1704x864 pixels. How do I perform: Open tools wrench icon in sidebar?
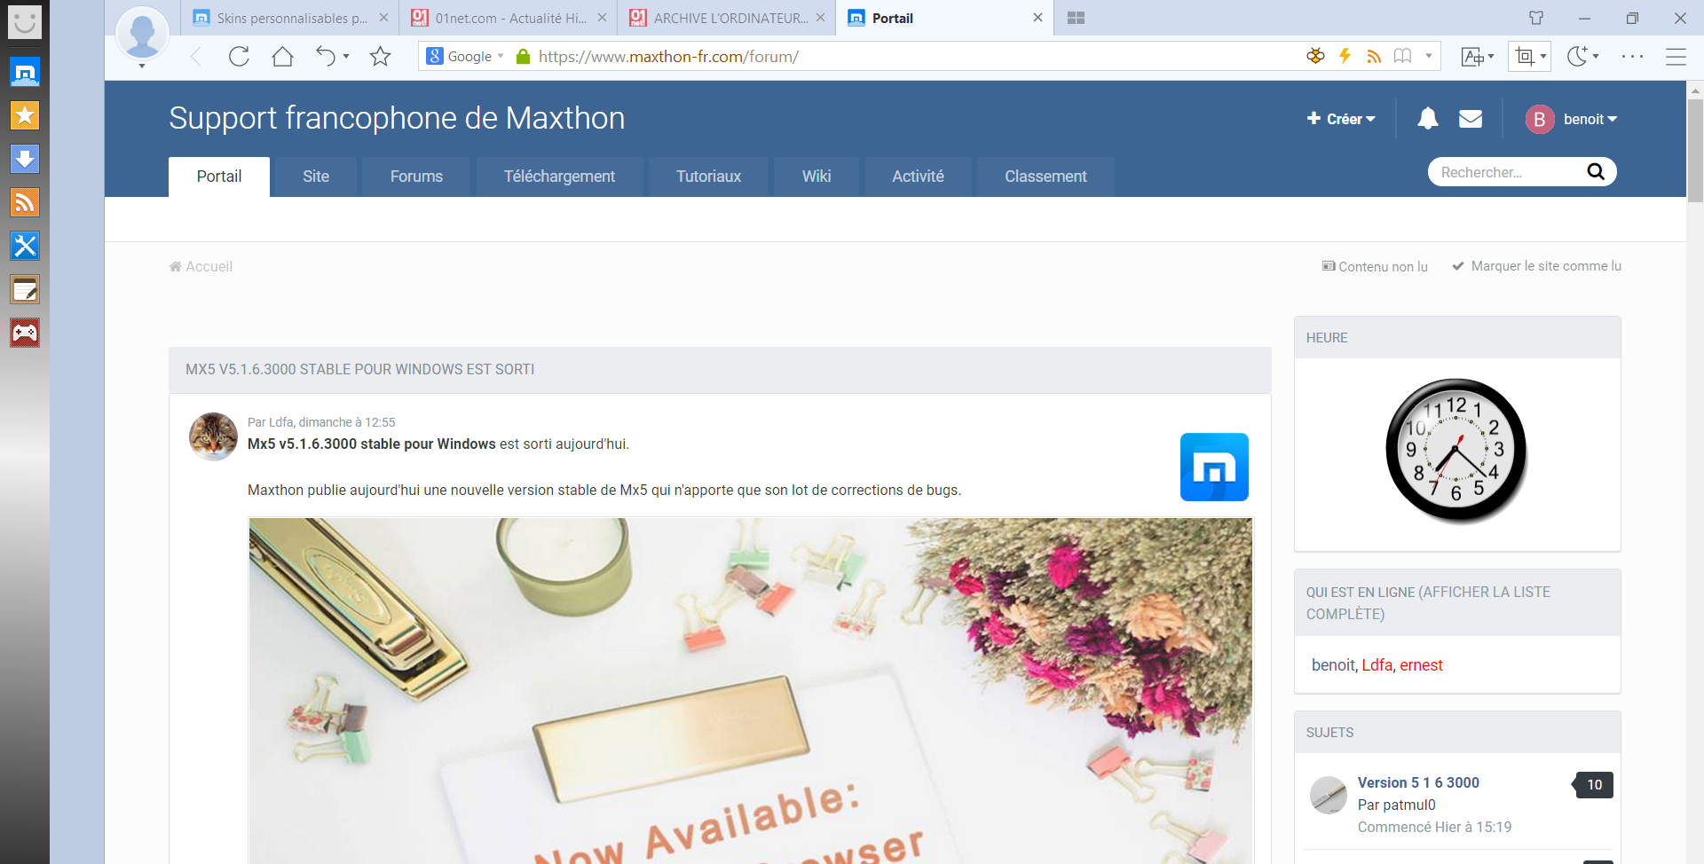25,246
